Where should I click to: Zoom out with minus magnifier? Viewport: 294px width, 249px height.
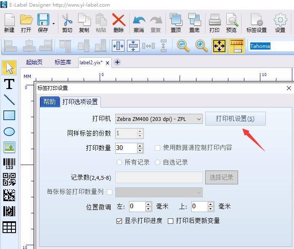coord(183,46)
